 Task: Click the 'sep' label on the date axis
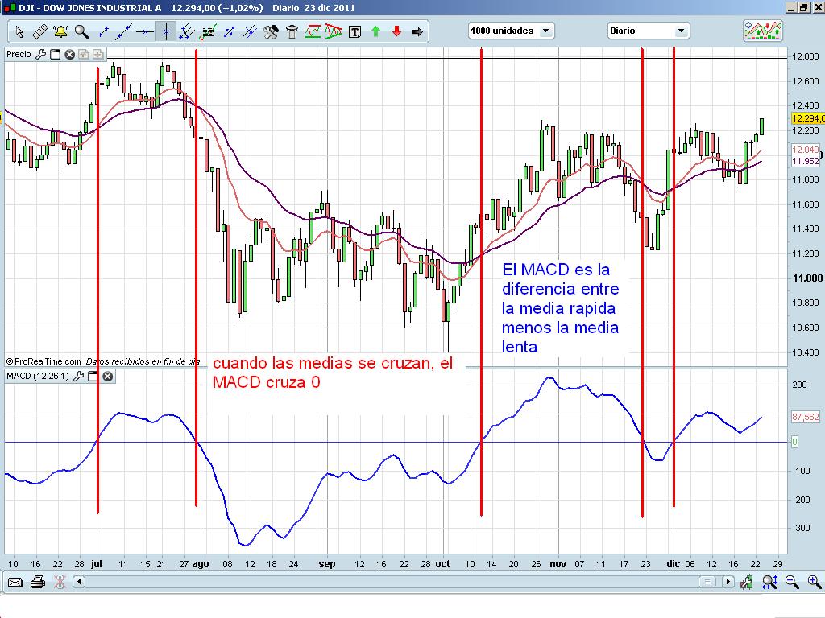pyautogui.click(x=327, y=564)
